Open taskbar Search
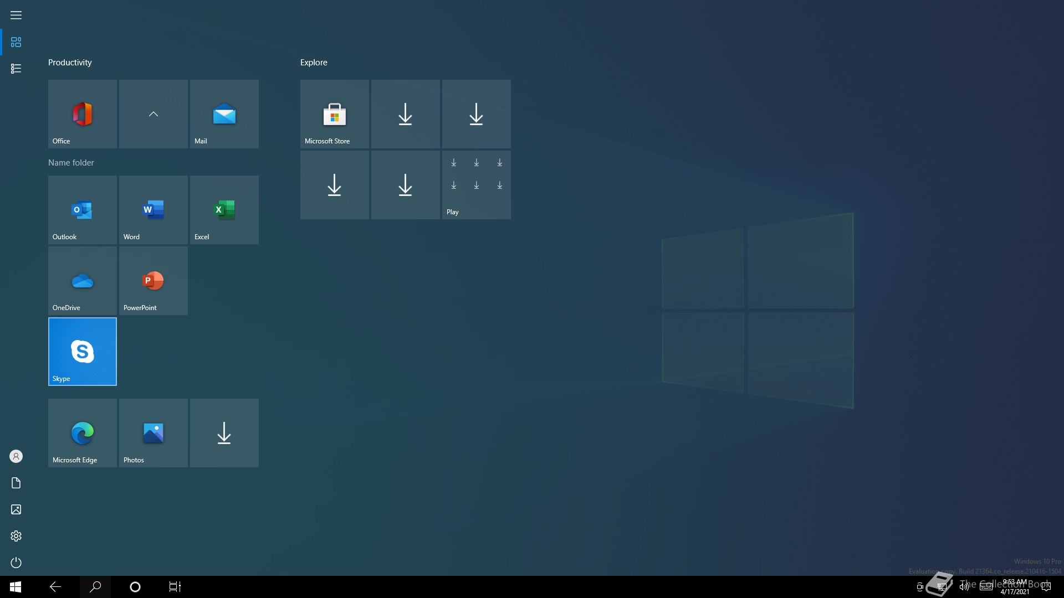Image resolution: width=1064 pixels, height=598 pixels. tap(95, 587)
